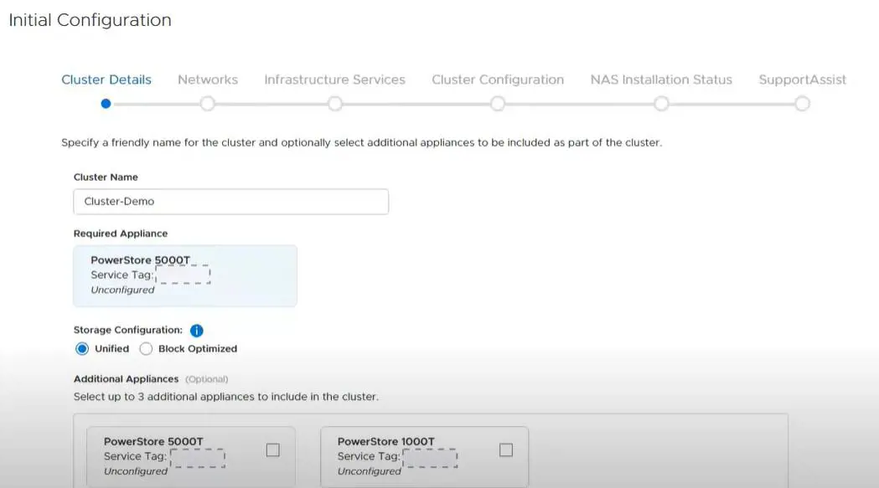Go to the NAS Installation Status step

coord(661,80)
